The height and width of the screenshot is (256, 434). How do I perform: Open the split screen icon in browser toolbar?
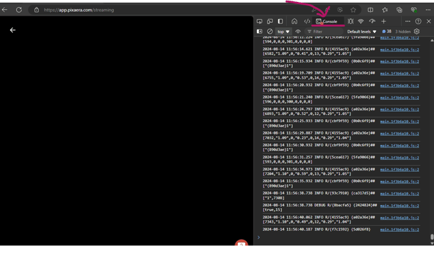pyautogui.click(x=371, y=10)
